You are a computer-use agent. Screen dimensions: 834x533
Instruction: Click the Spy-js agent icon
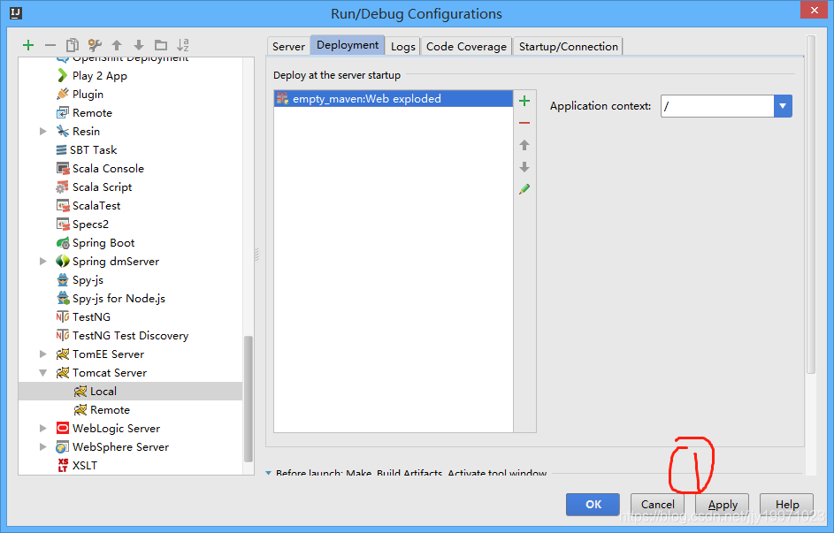(x=63, y=280)
